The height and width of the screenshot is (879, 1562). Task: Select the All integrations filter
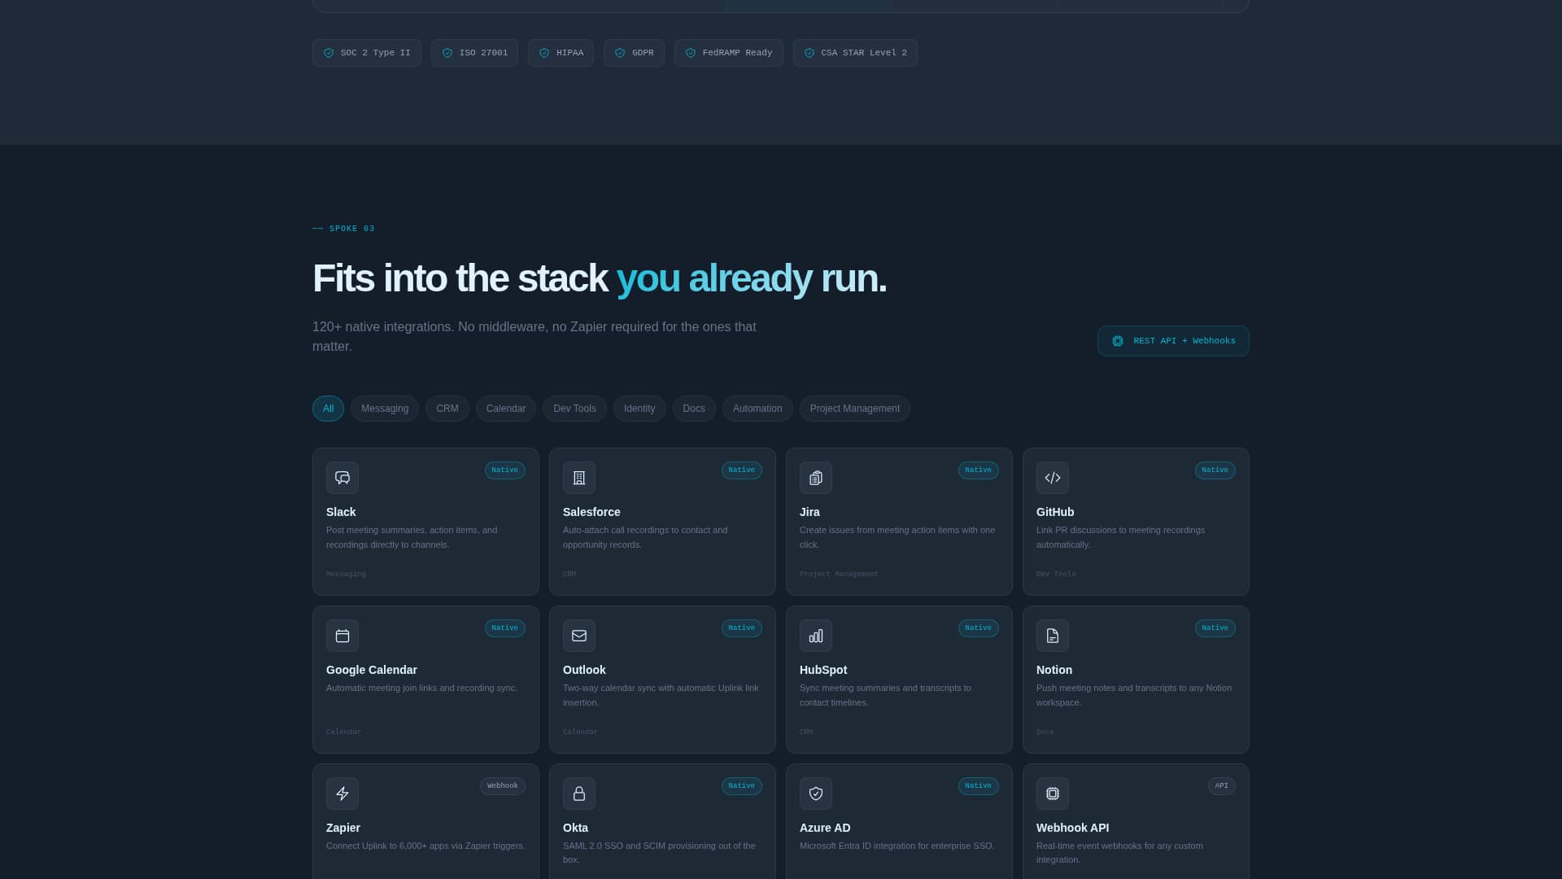coord(328,409)
